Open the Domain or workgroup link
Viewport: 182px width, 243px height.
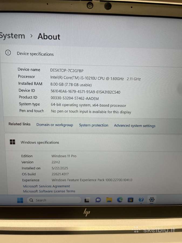point(55,125)
